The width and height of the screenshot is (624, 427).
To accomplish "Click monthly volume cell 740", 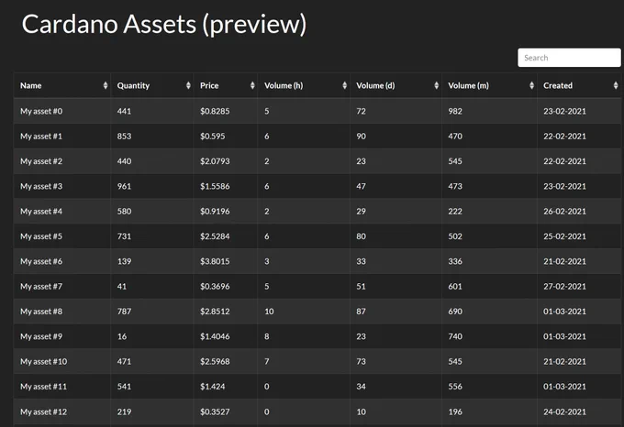I will coord(455,336).
